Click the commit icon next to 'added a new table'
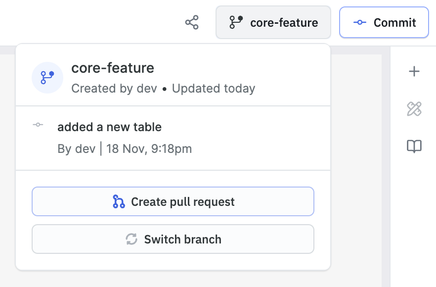 tap(38, 125)
